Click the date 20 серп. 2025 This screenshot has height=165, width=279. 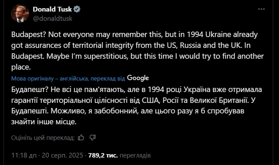point(62,155)
